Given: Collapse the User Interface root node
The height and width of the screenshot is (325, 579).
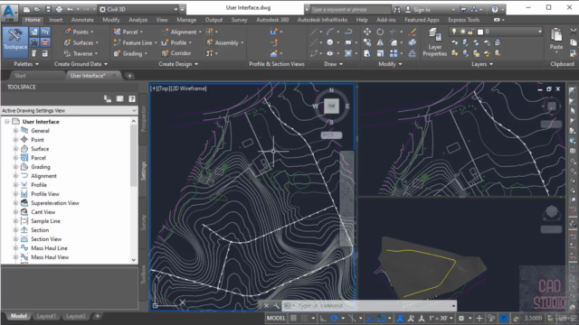Looking at the screenshot, I should pyautogui.click(x=6, y=122).
